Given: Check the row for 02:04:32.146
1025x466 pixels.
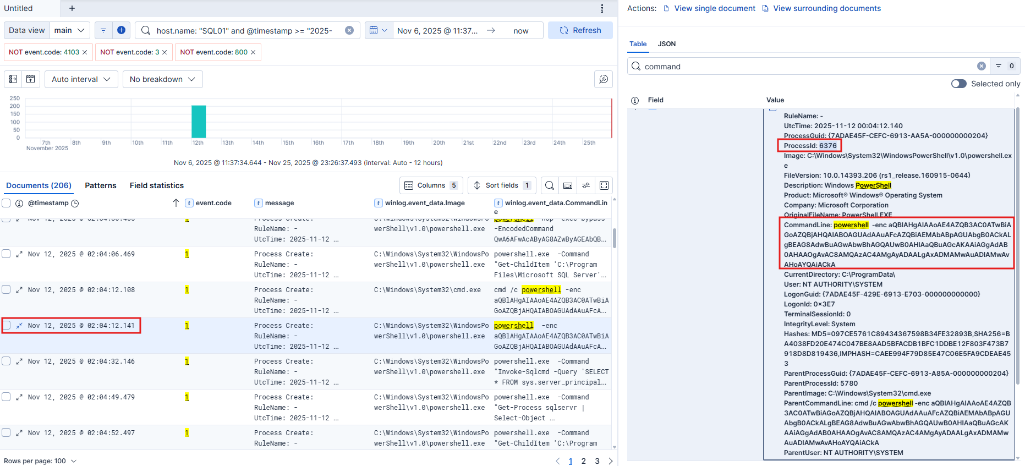Looking at the screenshot, I should point(7,361).
